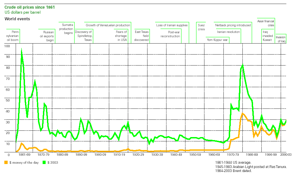Click the '80' y-axis value
This screenshot has width=301, height=176.
[x=8, y=68]
